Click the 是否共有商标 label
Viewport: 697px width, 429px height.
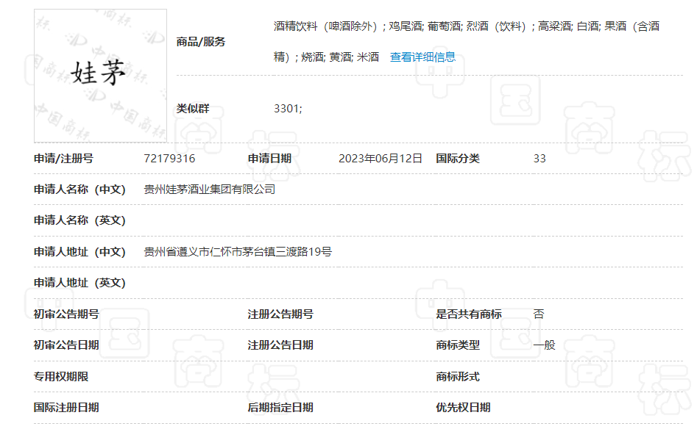(469, 314)
